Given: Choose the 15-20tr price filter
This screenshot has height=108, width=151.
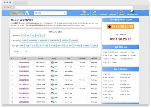Looking at the screenshot, I should [69, 46].
